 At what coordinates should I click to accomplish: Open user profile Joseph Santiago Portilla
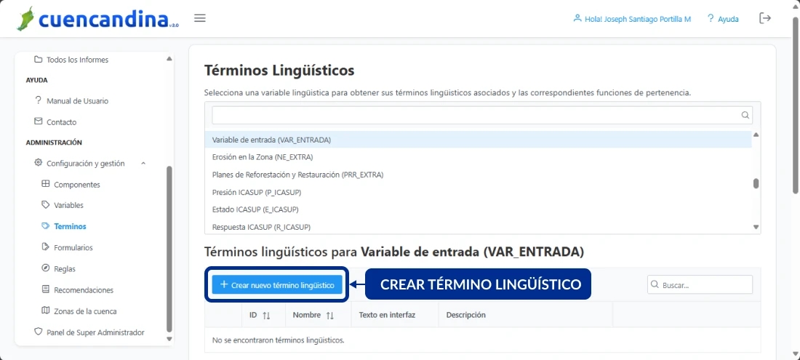(631, 19)
